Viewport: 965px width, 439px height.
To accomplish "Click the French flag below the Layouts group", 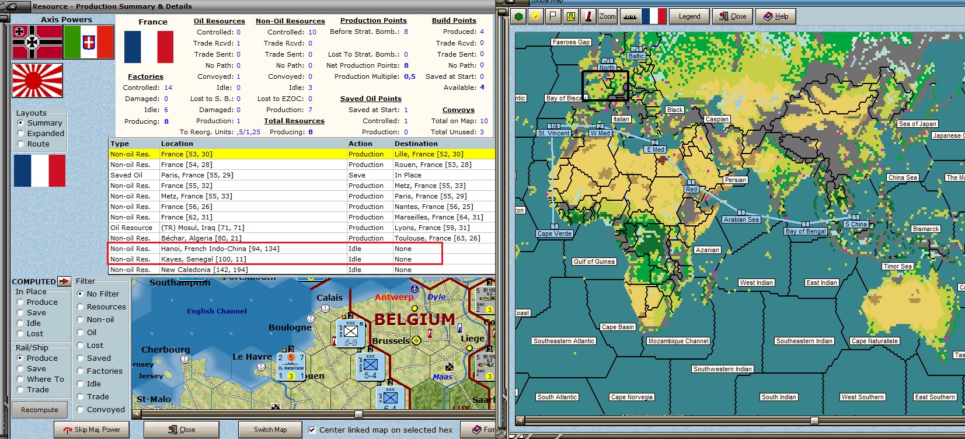I will tap(40, 170).
